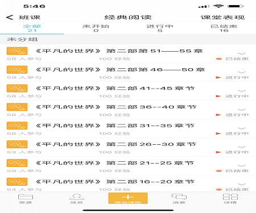Select the 全部 tab
The height and width of the screenshot is (213, 256).
[32, 28]
